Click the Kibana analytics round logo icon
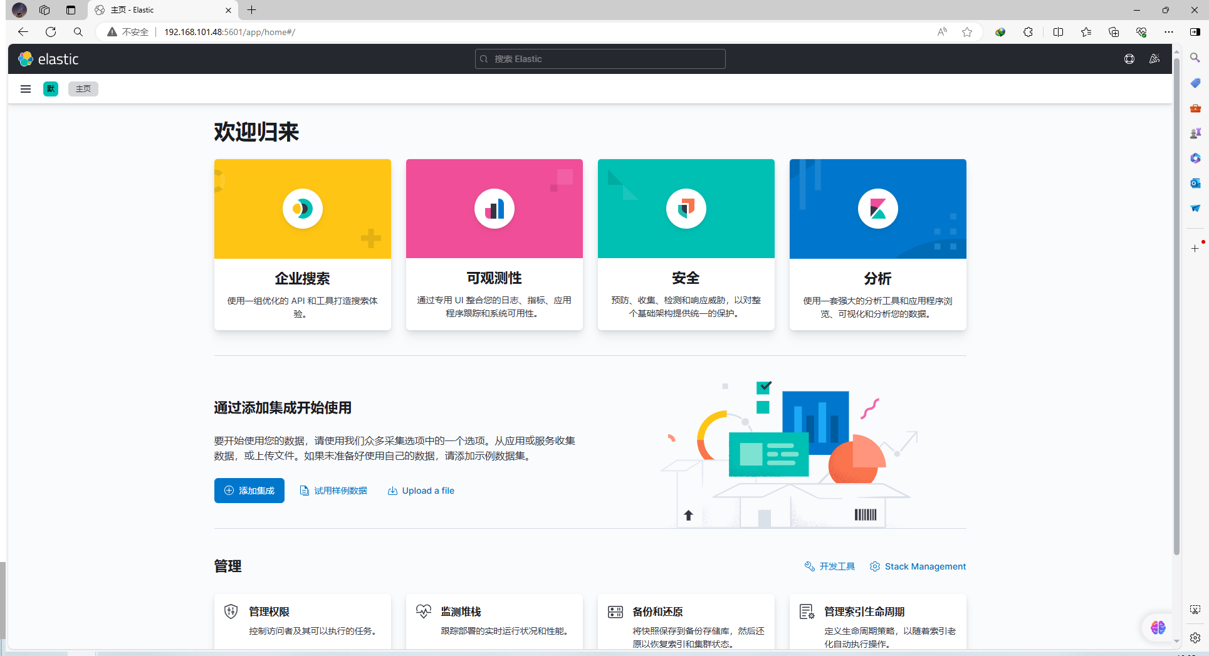Screen dimensions: 1209x656 878,209
